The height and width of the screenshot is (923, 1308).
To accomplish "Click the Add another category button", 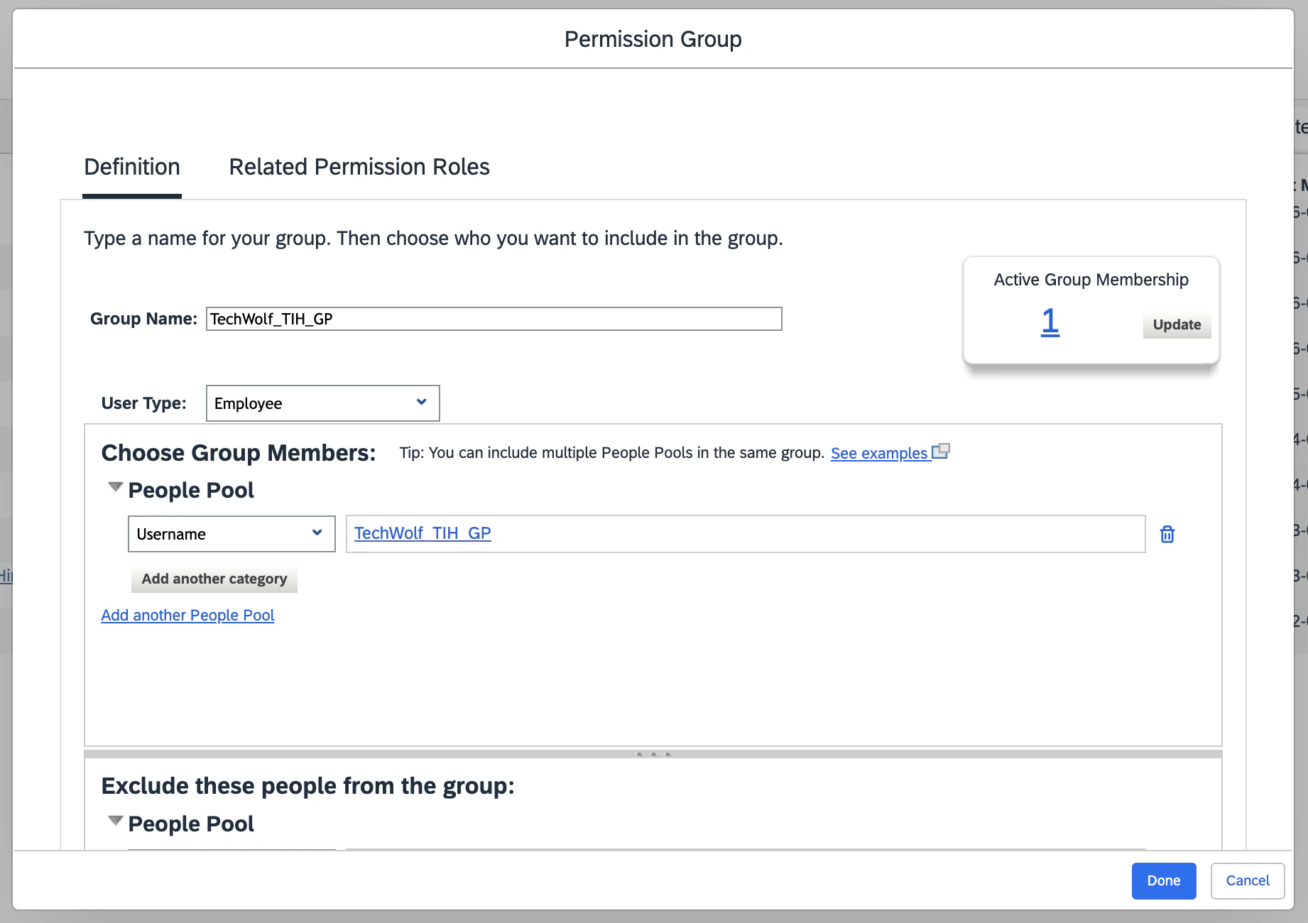I will (x=214, y=579).
